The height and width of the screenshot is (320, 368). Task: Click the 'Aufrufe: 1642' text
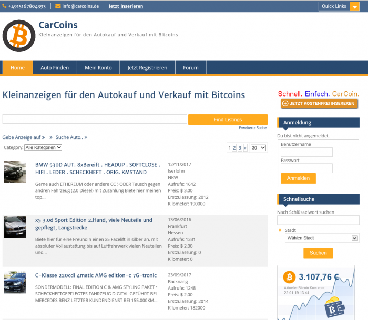(182, 184)
